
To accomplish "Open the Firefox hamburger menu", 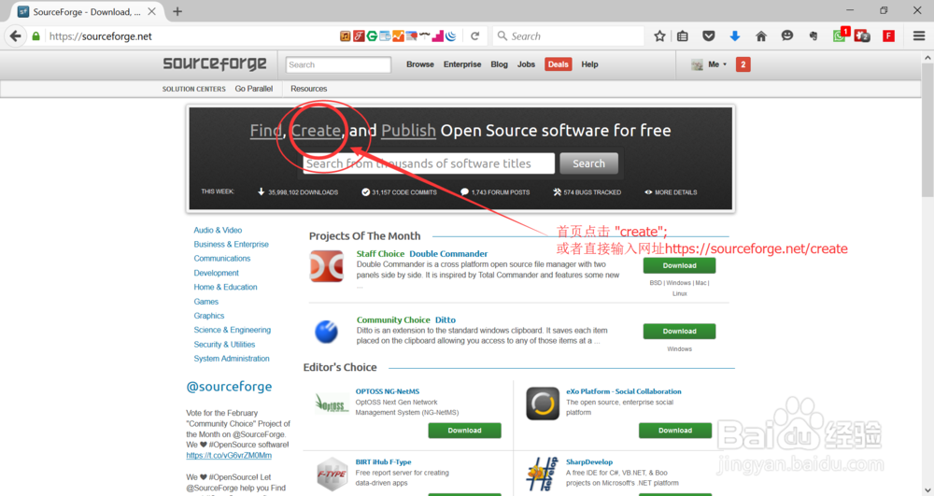I will point(919,36).
